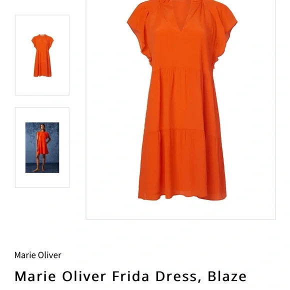Click the lower tier seam of the large dress

(x=182, y=131)
